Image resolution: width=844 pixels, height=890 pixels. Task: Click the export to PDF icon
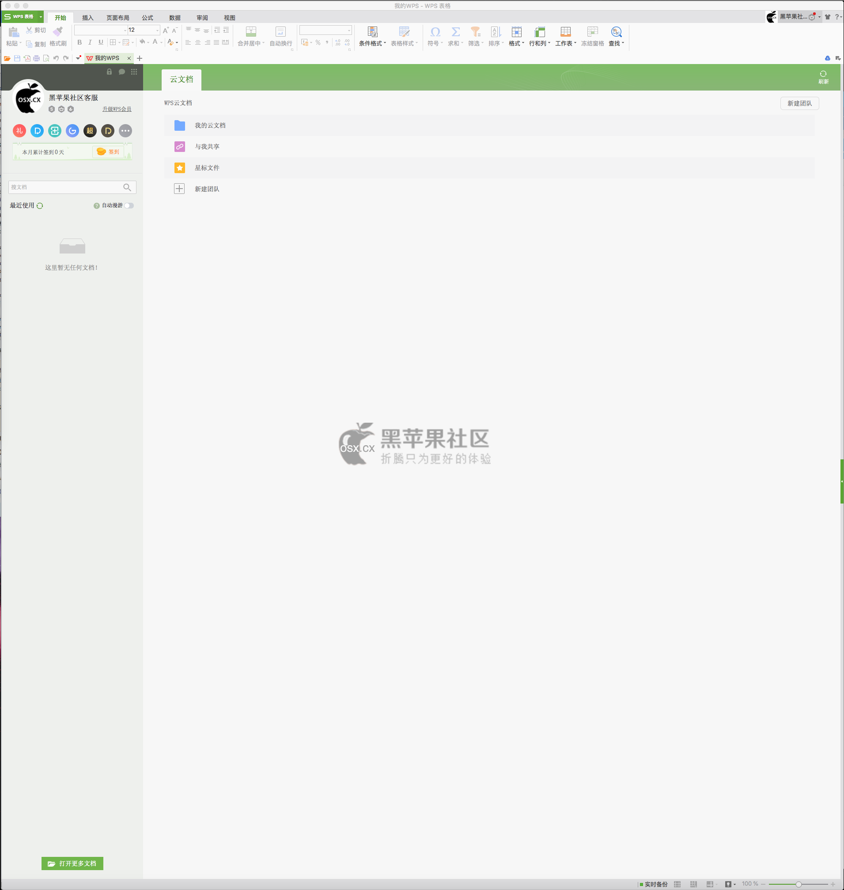click(x=27, y=58)
